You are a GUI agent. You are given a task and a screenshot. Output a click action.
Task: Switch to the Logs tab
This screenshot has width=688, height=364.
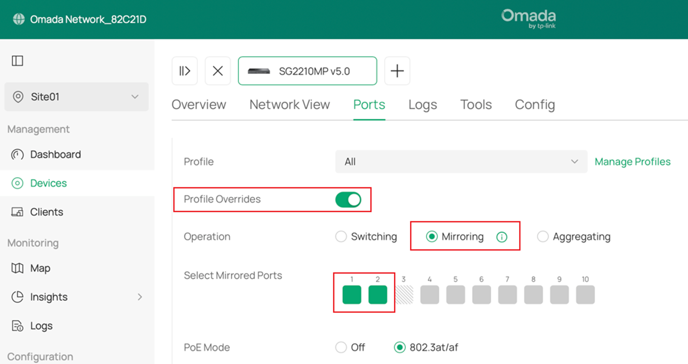click(x=423, y=105)
